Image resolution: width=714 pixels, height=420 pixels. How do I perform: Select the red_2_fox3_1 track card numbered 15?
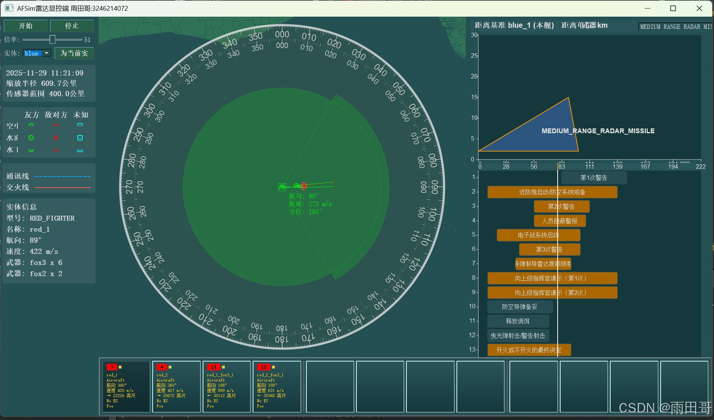tap(276, 386)
